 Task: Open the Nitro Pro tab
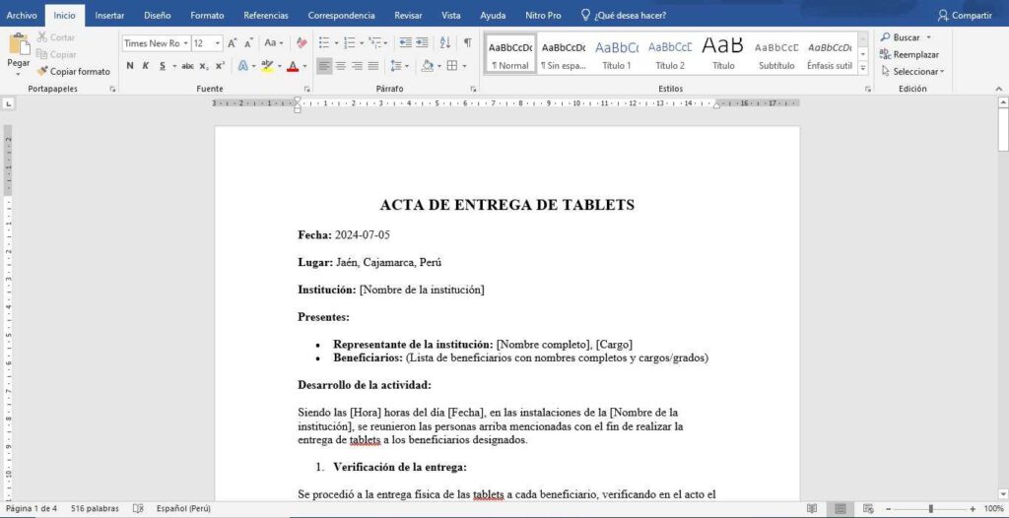coord(543,16)
